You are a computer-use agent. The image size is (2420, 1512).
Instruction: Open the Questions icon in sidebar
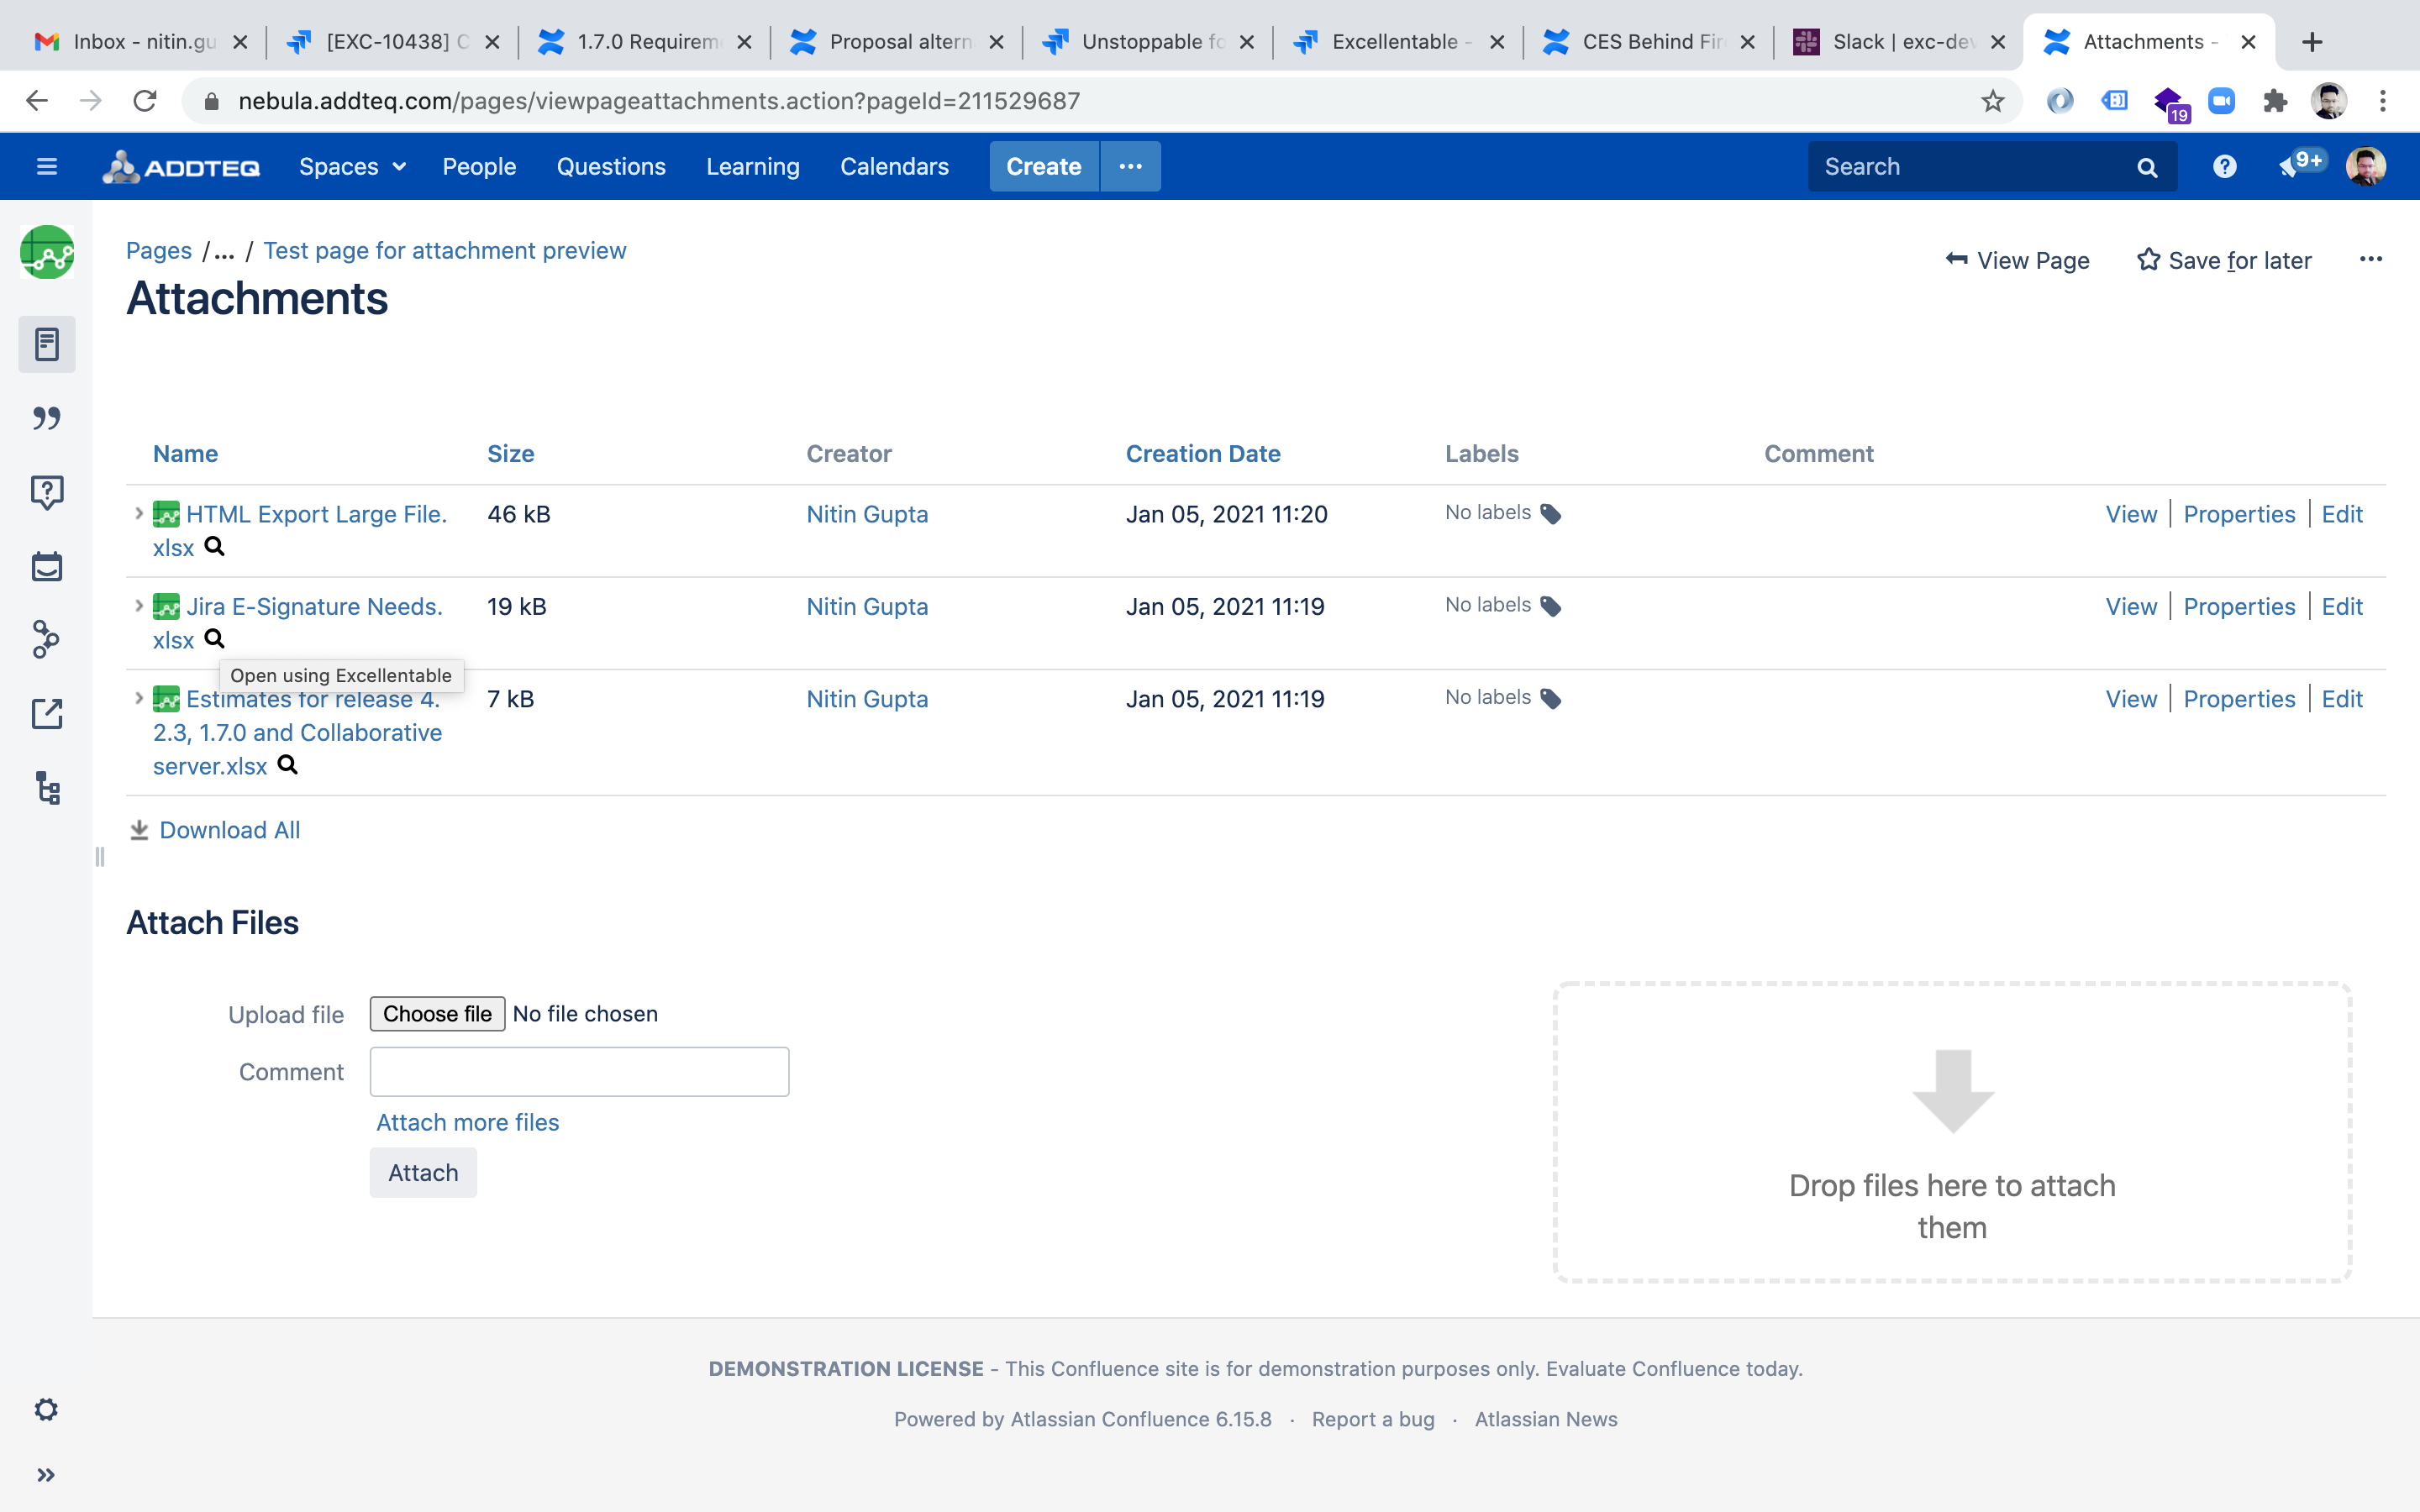(x=47, y=492)
